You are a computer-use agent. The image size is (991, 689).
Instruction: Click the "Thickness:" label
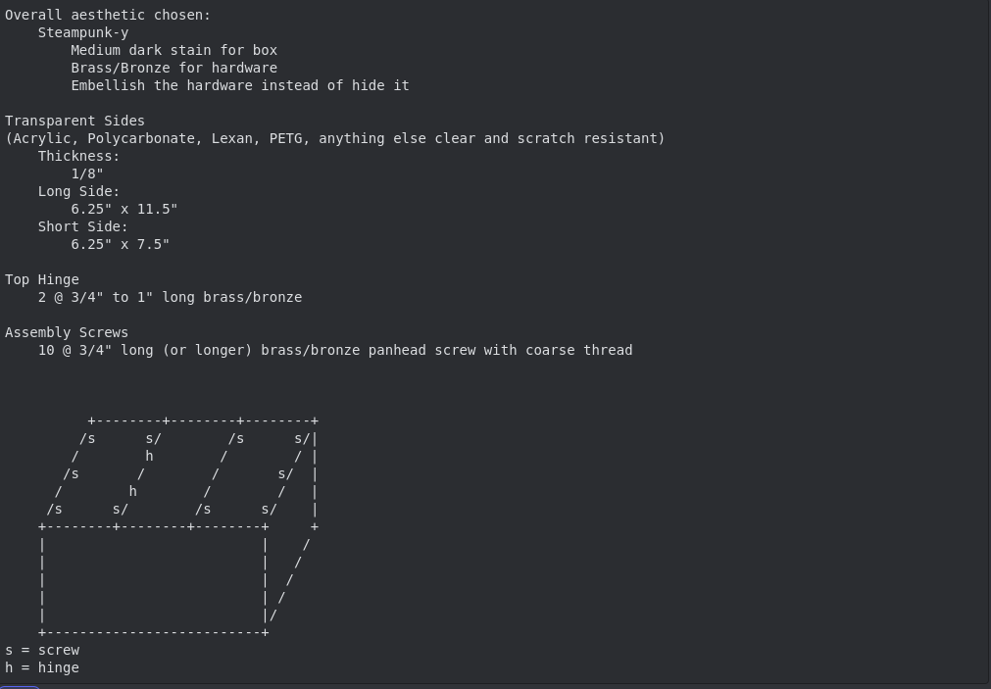coord(78,156)
